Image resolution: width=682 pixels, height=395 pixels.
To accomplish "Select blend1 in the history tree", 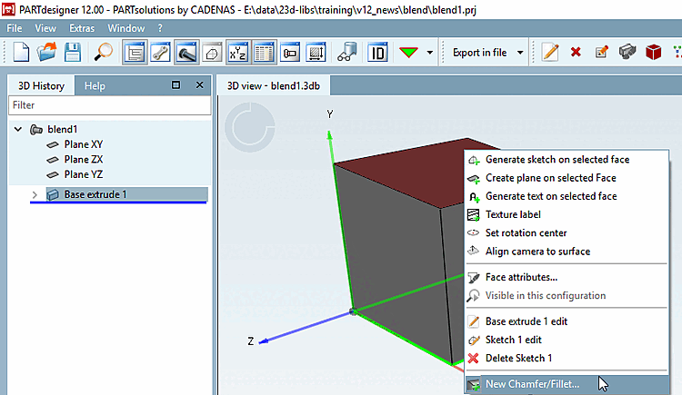I will (62, 130).
